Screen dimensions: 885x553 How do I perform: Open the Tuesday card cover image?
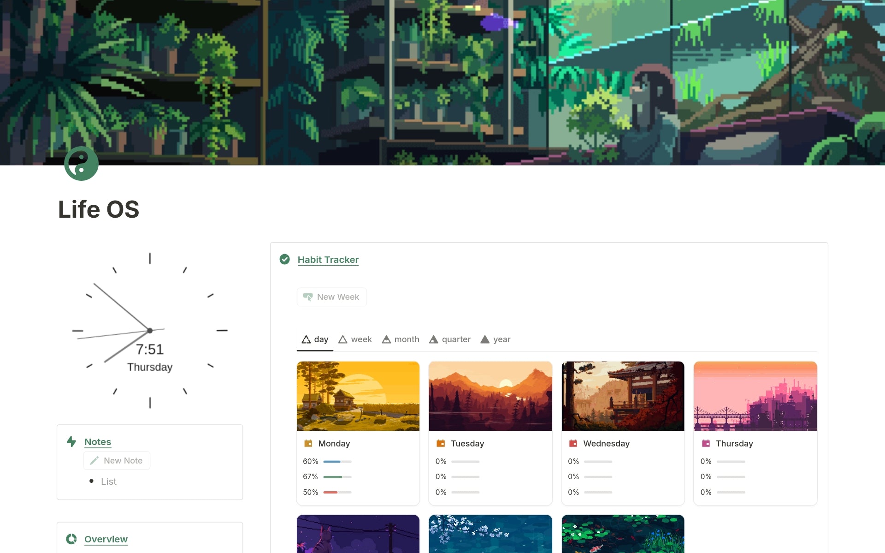pyautogui.click(x=490, y=396)
